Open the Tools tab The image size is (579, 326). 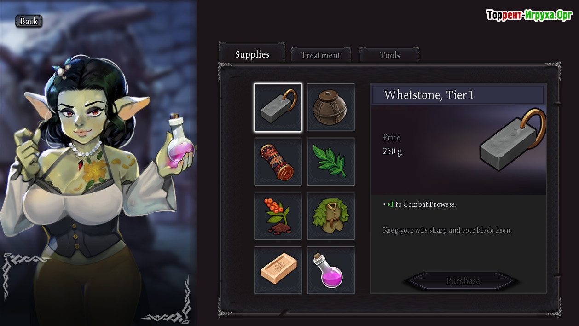click(x=389, y=55)
